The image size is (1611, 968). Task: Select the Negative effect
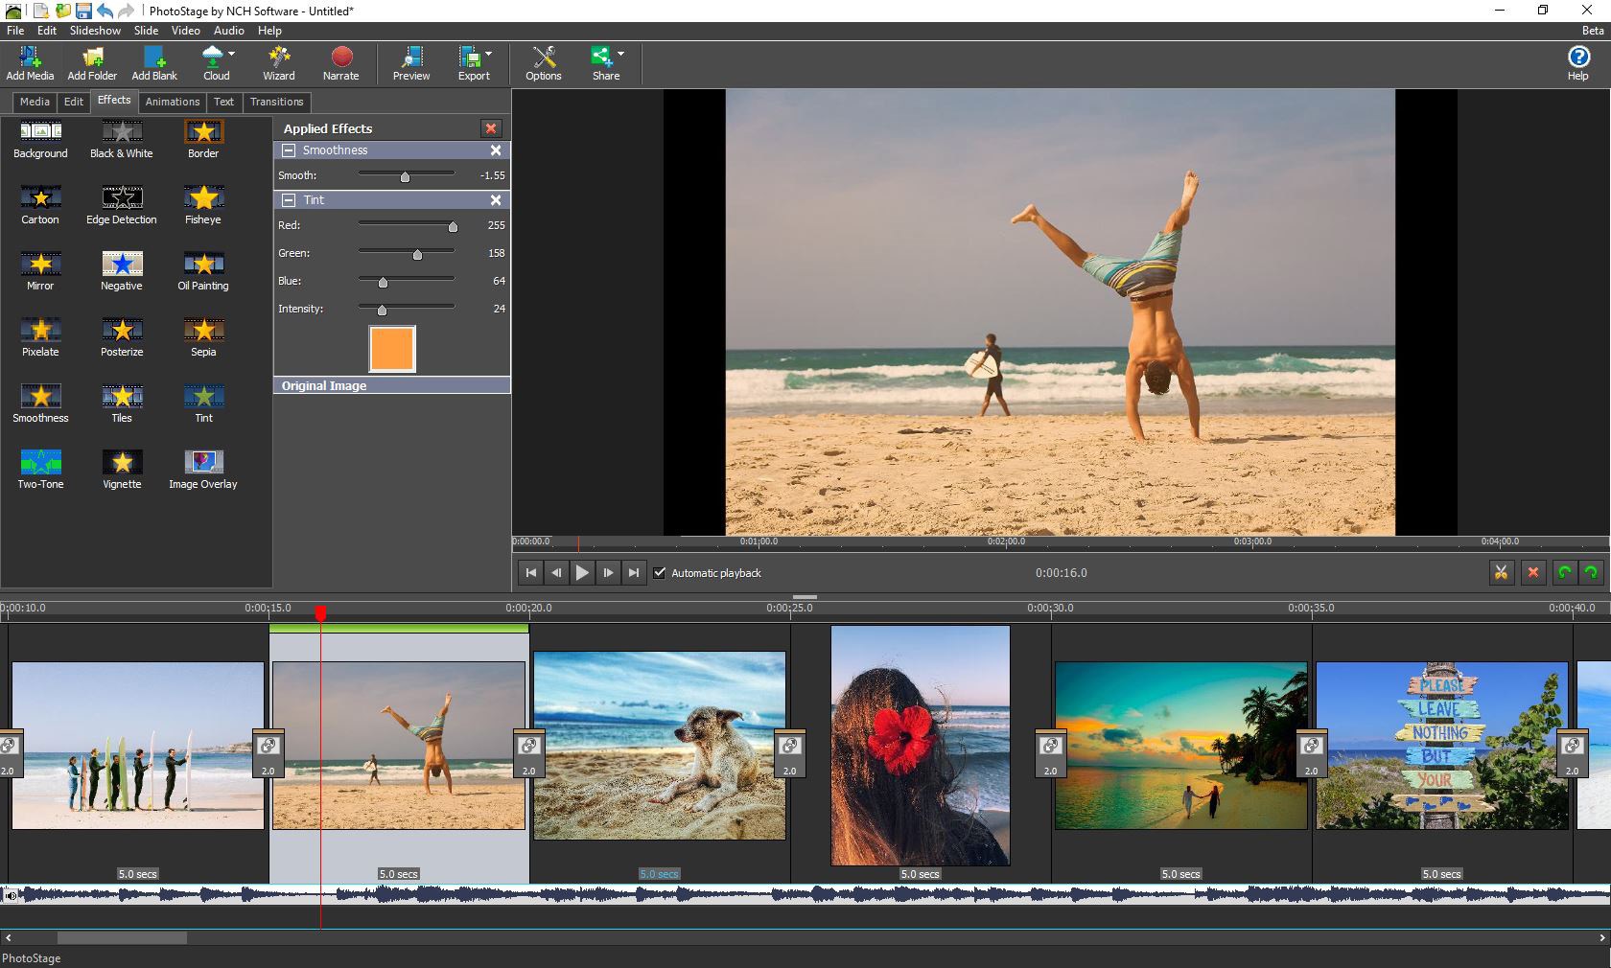point(121,266)
